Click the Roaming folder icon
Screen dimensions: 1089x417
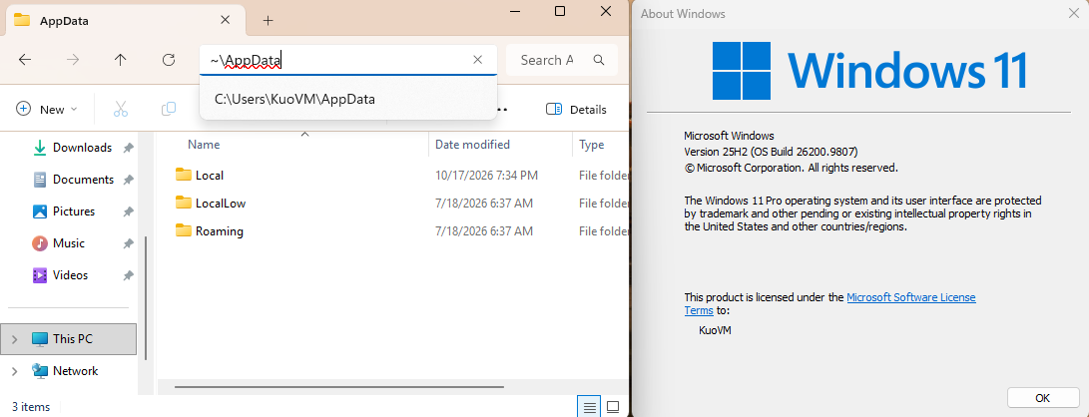pos(184,230)
